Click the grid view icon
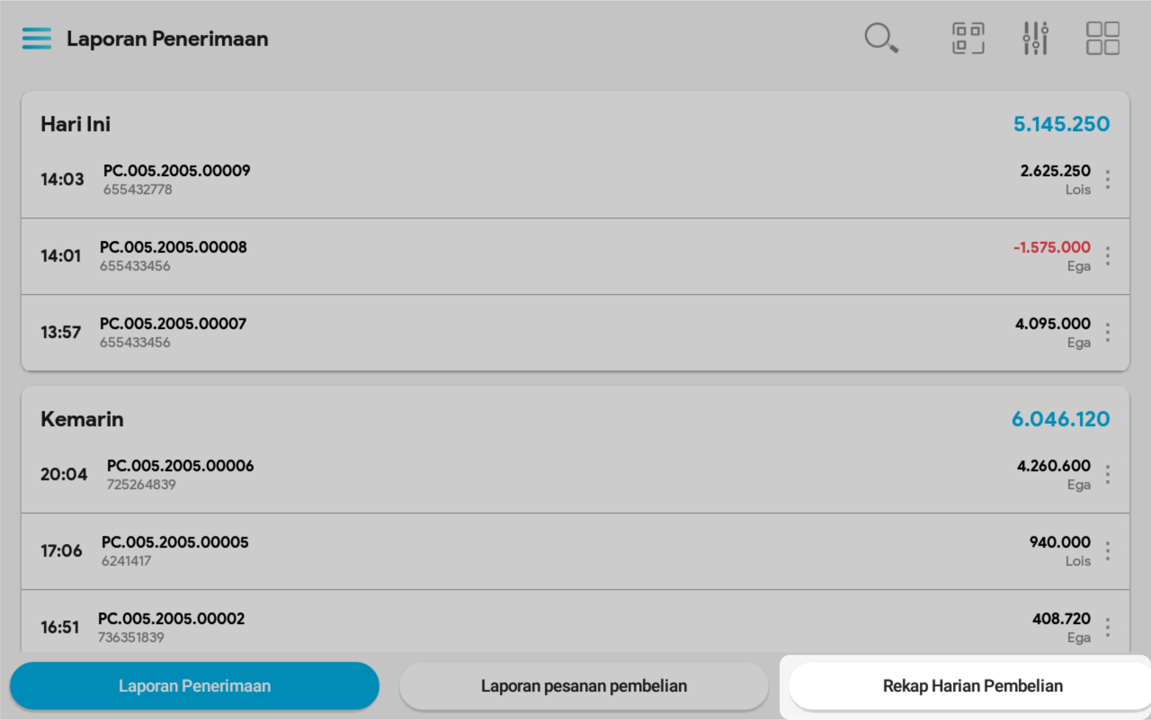The height and width of the screenshot is (720, 1151). coord(1102,38)
